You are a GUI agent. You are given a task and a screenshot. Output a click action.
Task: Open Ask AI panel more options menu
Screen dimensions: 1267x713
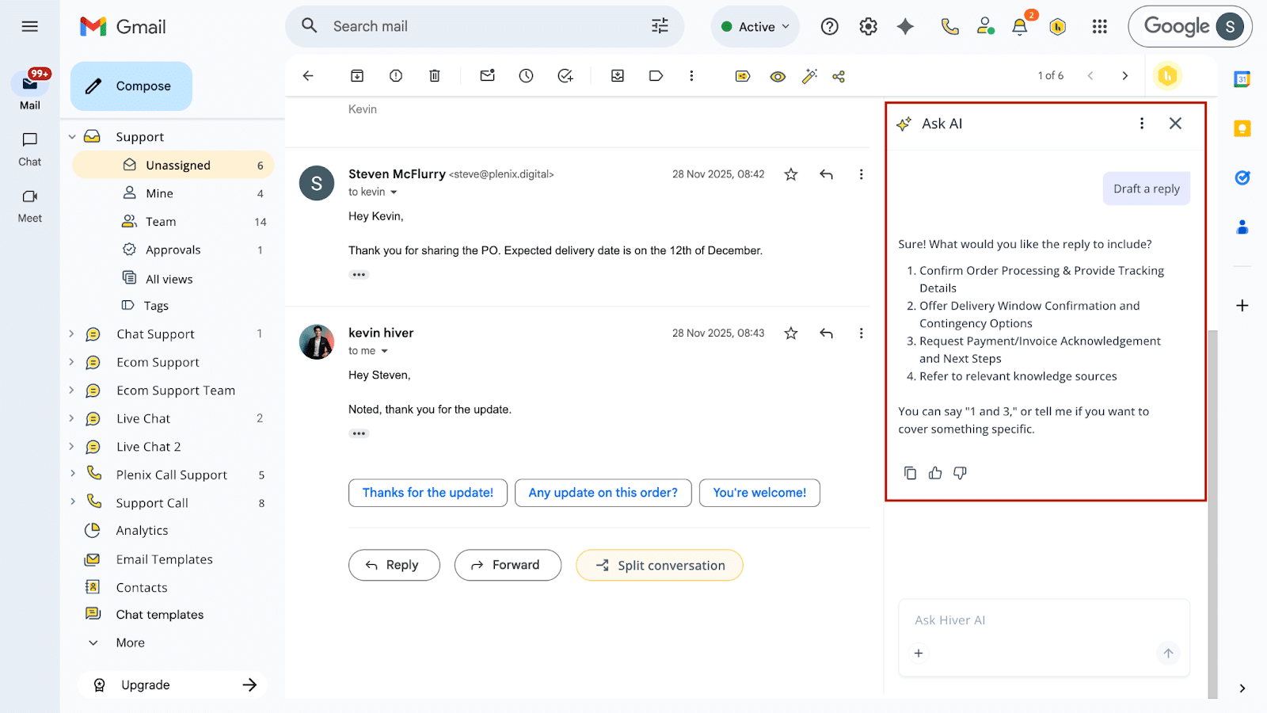click(1141, 123)
